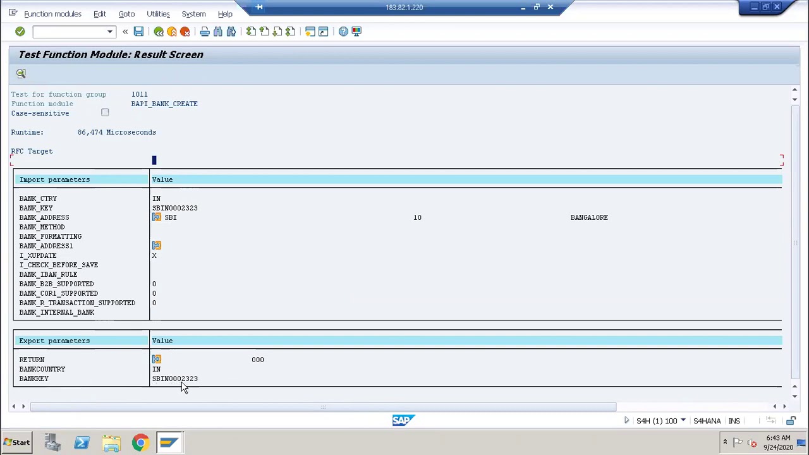Click the SAP window menu icon left of Function modules

[x=13, y=13]
